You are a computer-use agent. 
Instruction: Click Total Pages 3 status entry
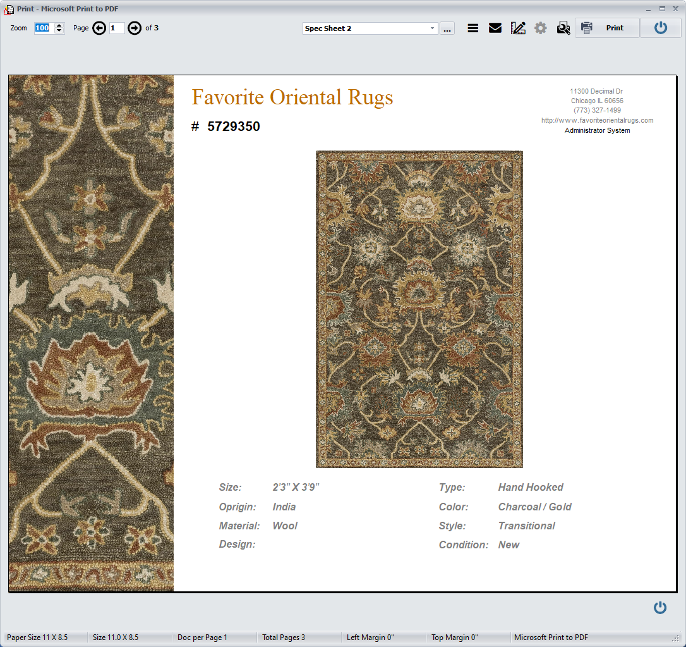click(284, 638)
